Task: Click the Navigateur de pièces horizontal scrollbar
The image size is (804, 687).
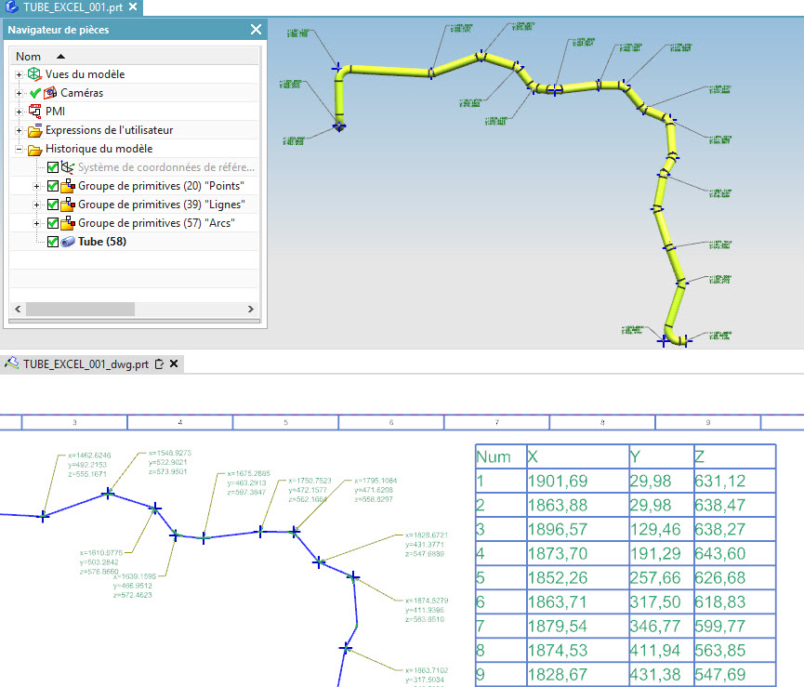Action: [x=81, y=308]
